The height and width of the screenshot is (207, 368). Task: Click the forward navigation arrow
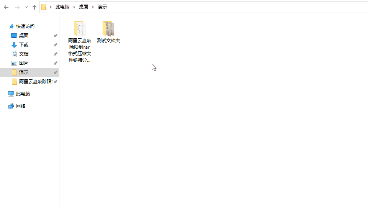pyautogui.click(x=17, y=7)
